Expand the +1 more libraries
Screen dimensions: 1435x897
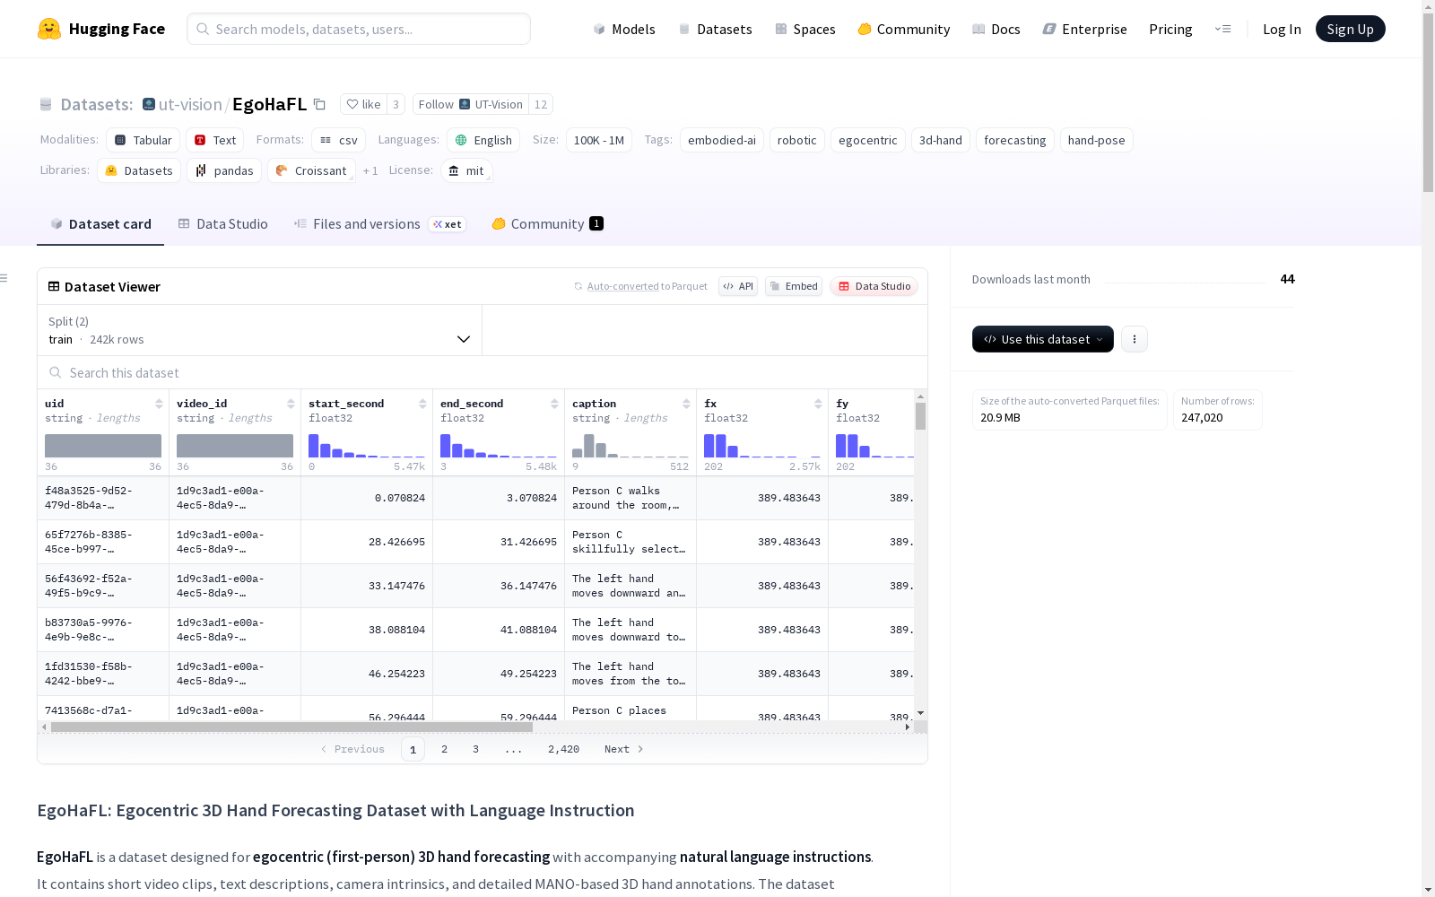[x=370, y=170]
